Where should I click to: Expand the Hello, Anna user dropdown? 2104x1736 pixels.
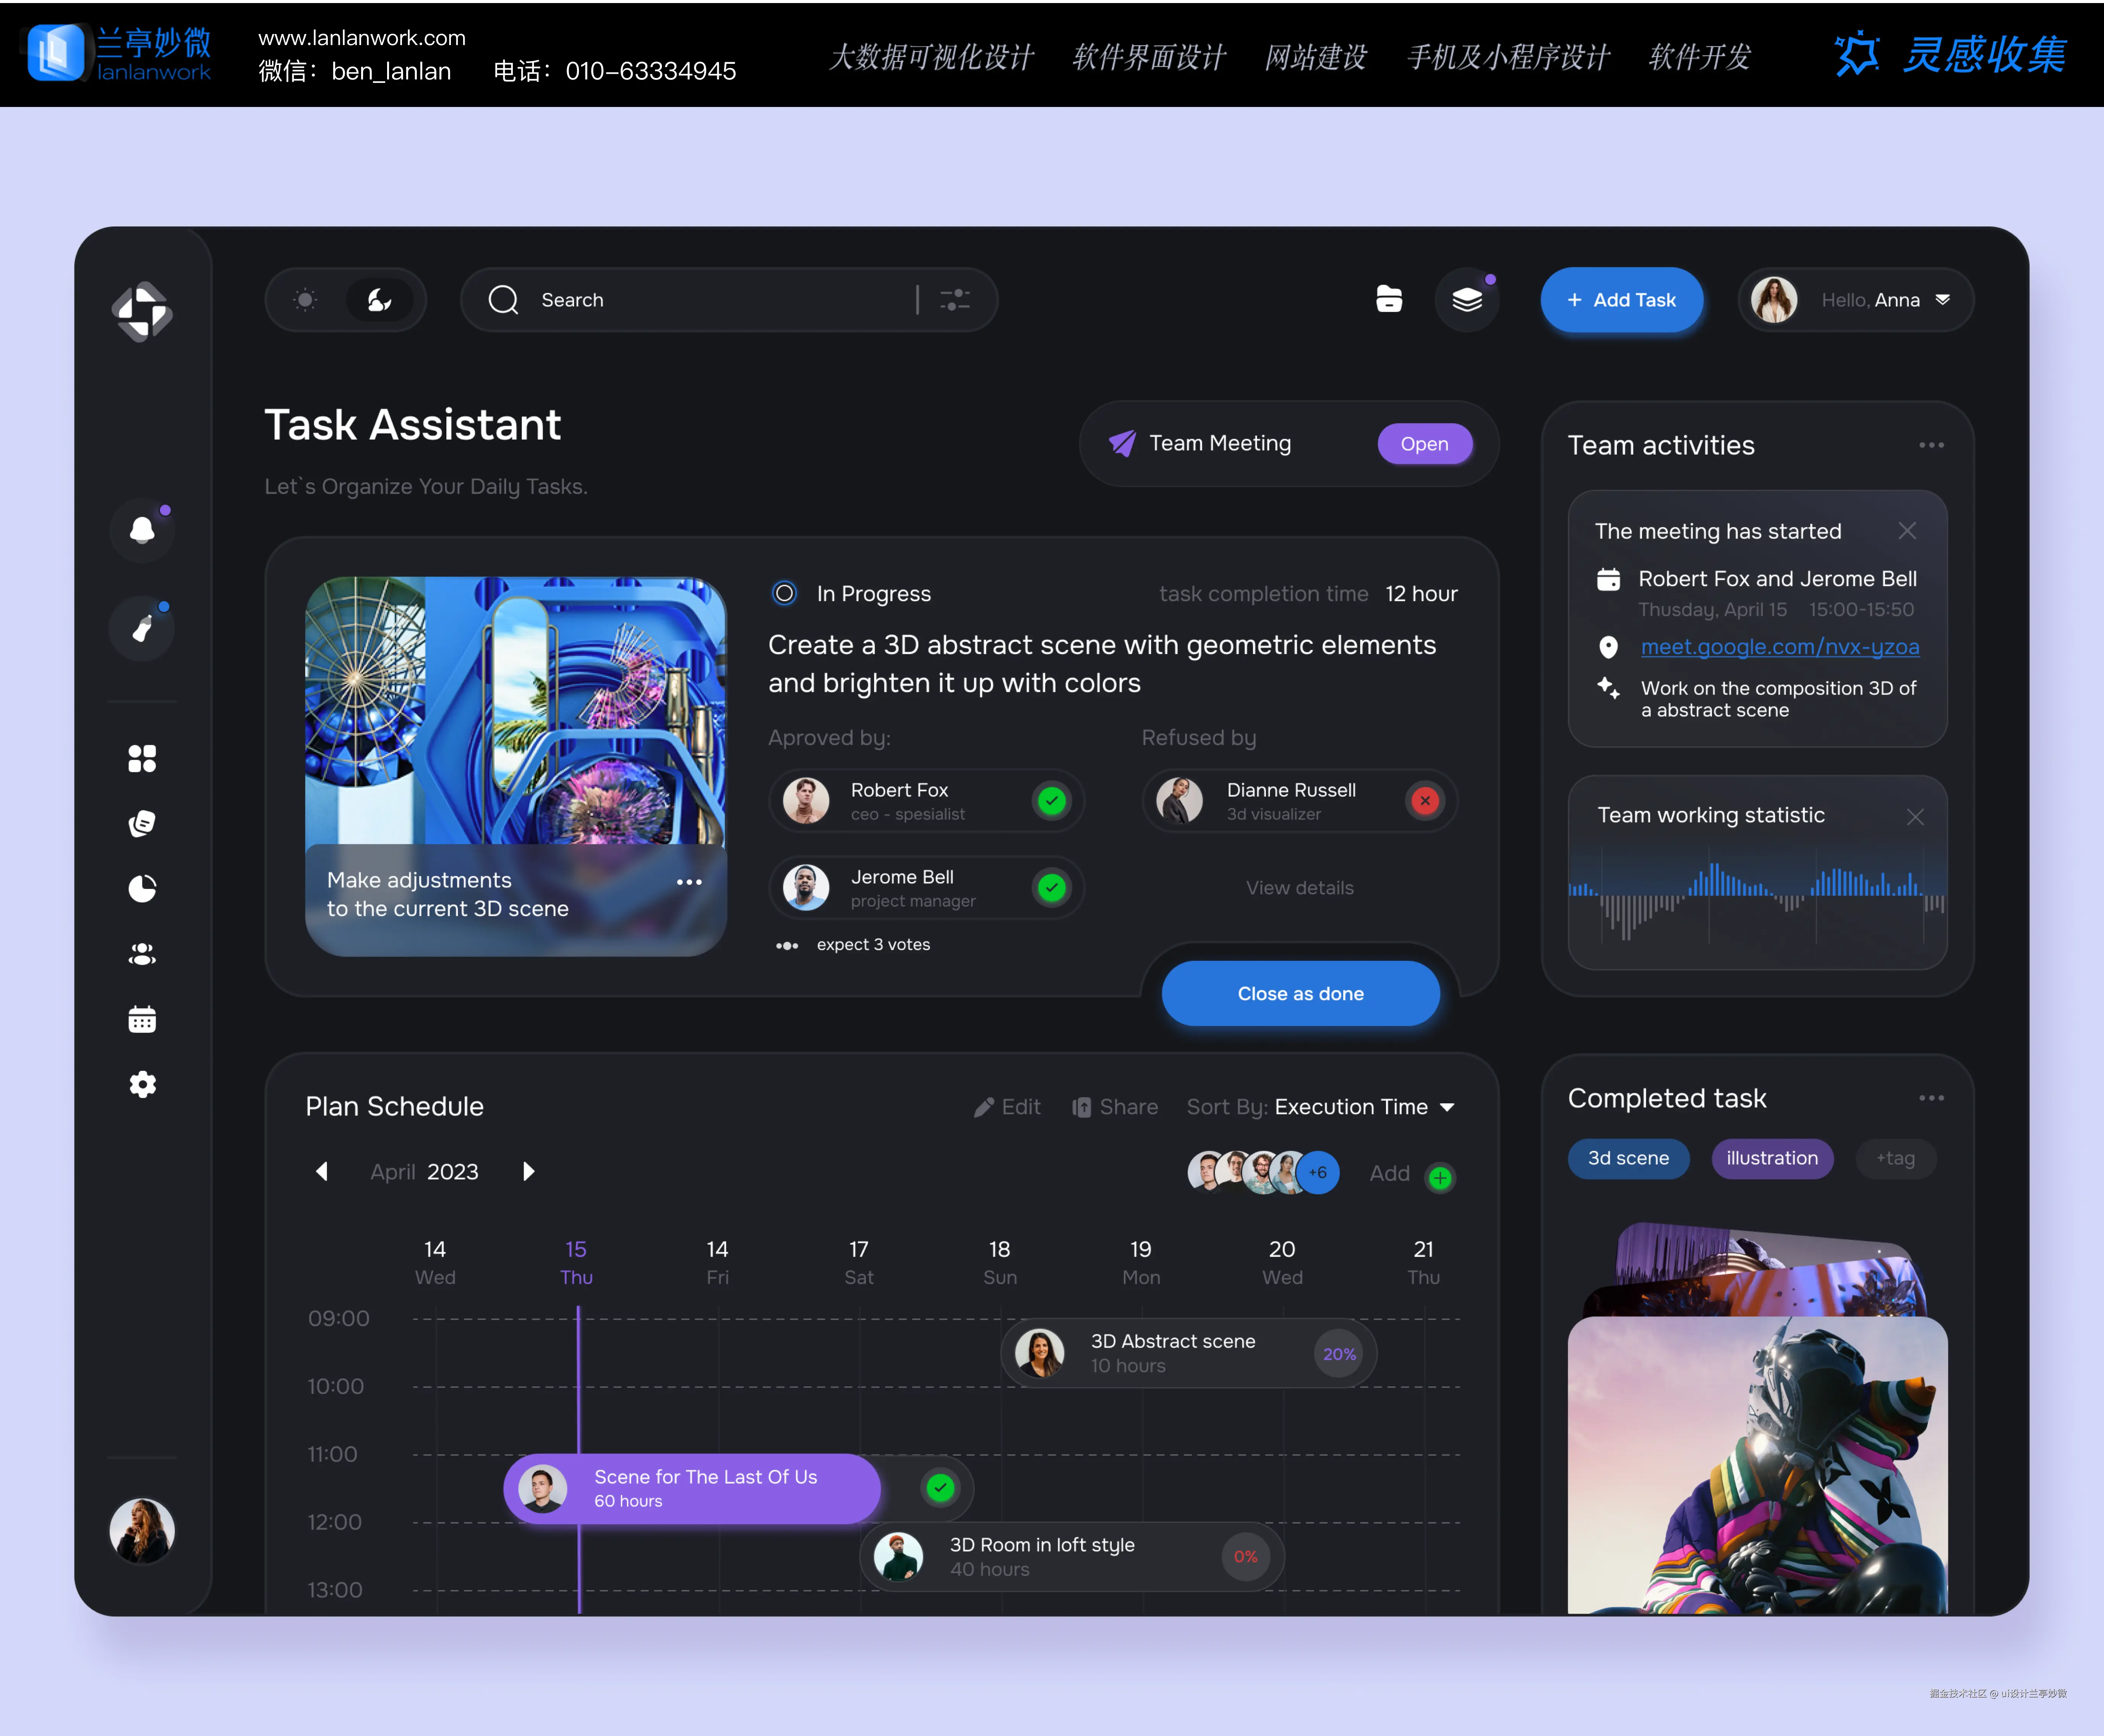(1942, 300)
